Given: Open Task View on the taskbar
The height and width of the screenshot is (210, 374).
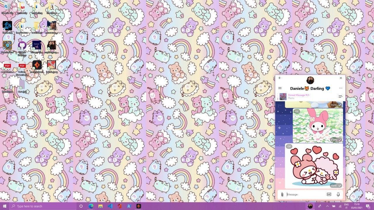Looking at the screenshot, I should (81, 206).
